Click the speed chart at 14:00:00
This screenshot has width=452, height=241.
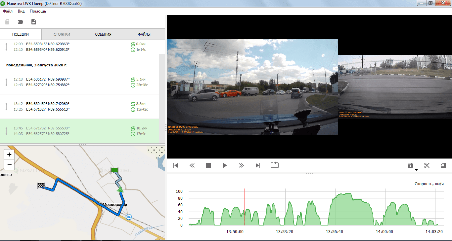(x=385, y=207)
